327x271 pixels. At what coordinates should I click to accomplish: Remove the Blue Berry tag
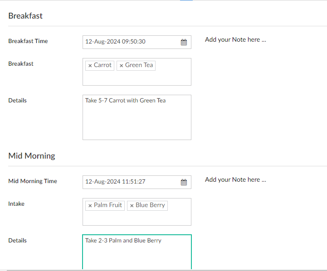point(132,206)
